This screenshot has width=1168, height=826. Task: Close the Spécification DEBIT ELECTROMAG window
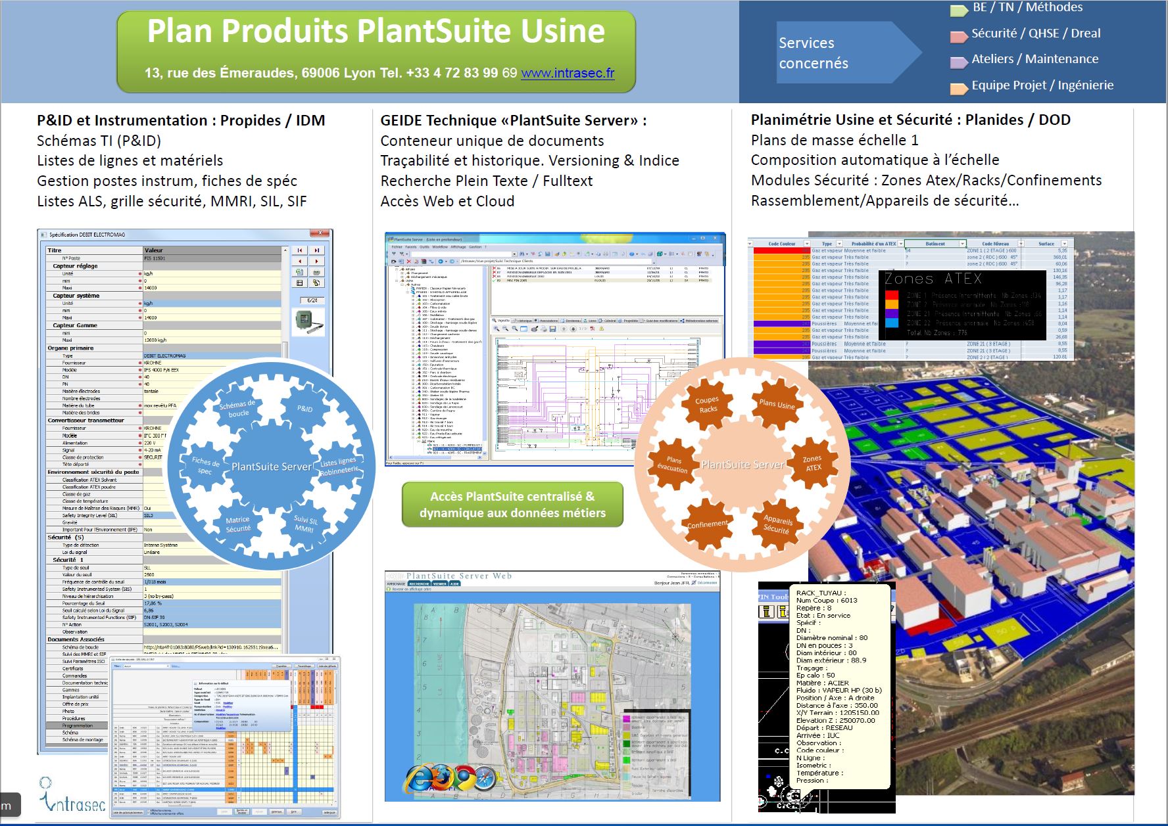point(320,233)
